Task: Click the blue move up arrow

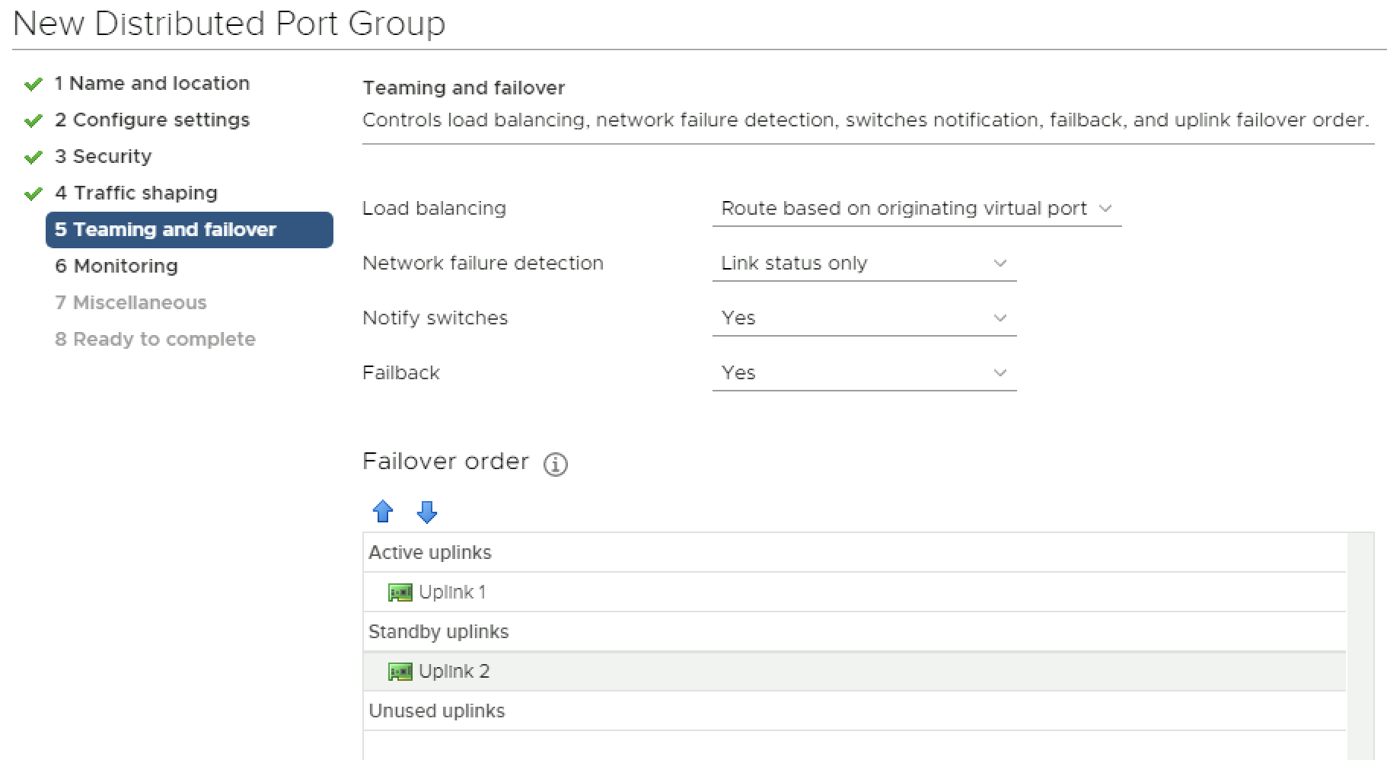Action: [383, 511]
